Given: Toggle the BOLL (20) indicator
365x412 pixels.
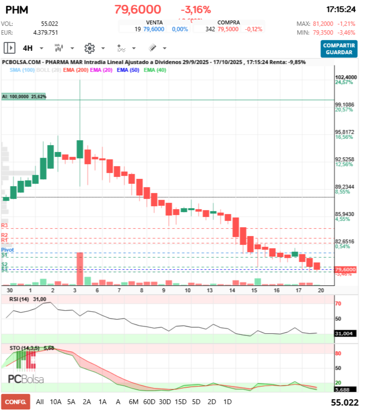Looking at the screenshot, I should point(49,70).
